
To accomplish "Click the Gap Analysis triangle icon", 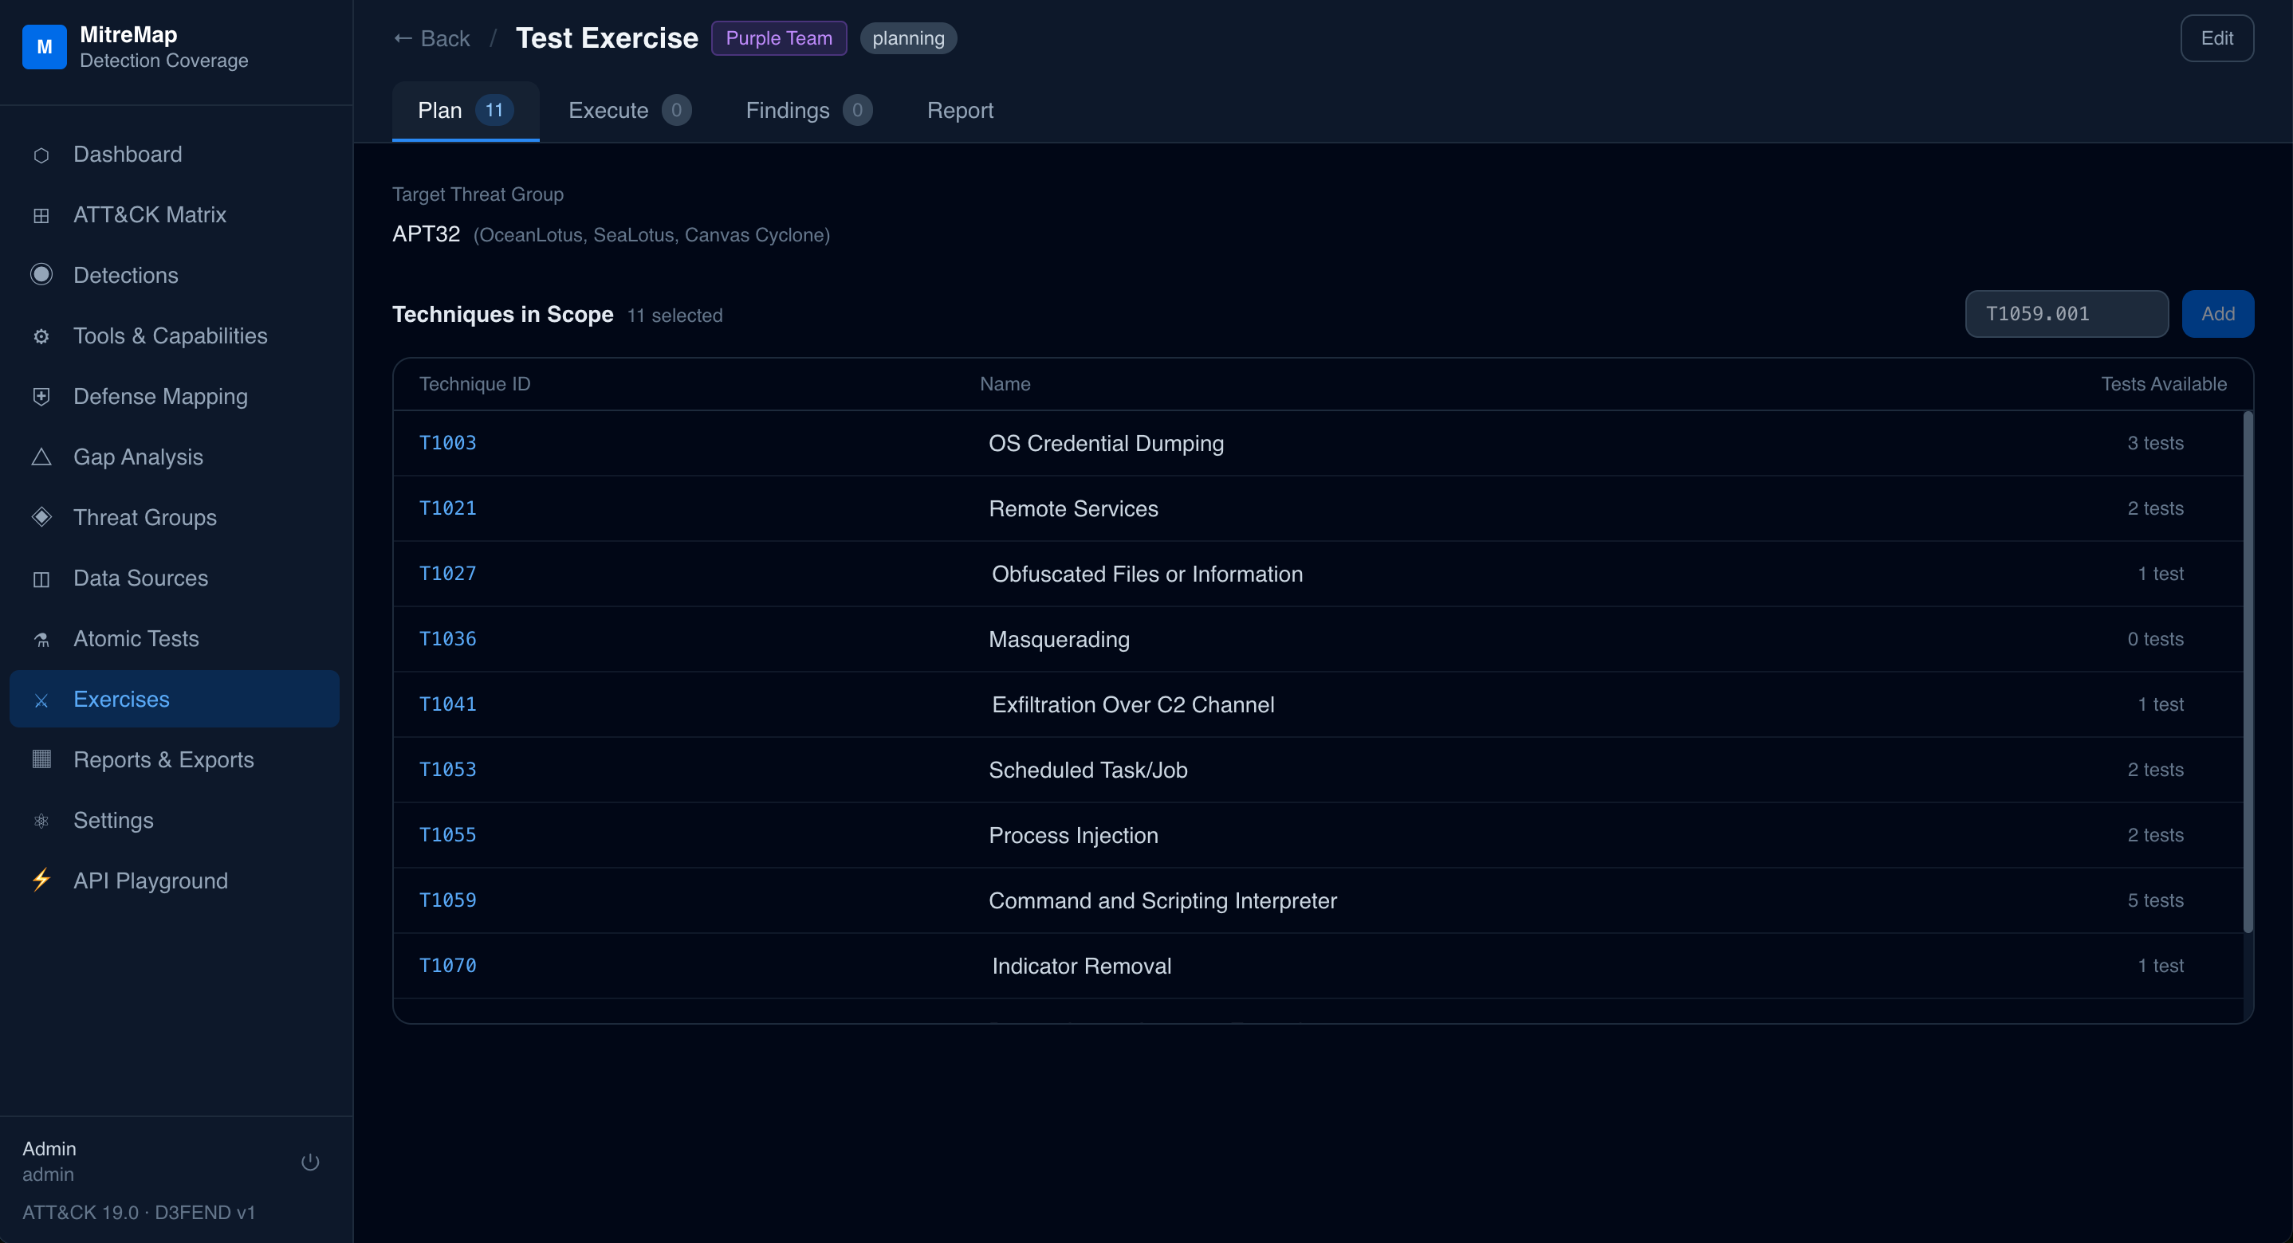I will 41,457.
